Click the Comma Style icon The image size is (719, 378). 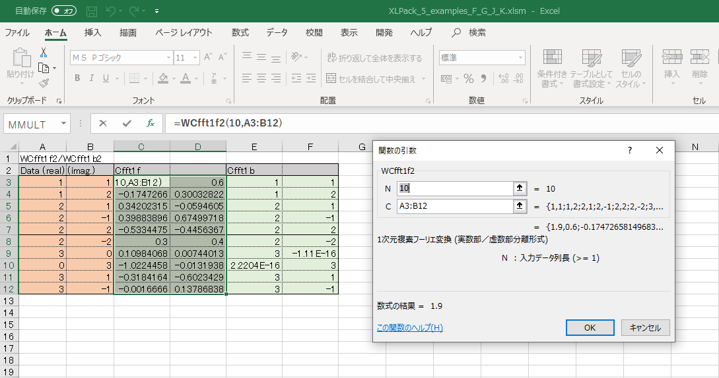click(483, 79)
